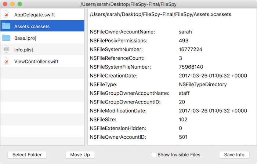Click the group ID value 20
The height and width of the screenshot is (164, 257).
click(x=182, y=102)
